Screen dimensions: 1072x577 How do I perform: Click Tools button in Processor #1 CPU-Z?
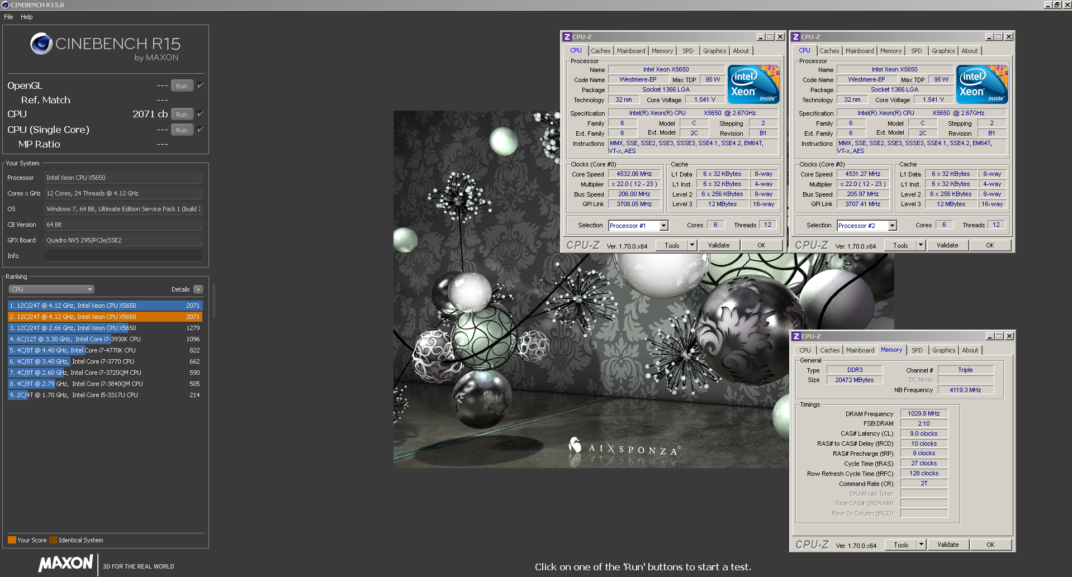pyautogui.click(x=672, y=246)
